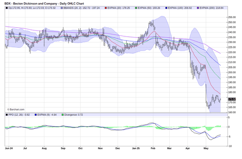Click the 230.00 price axis label

pyautogui.click(x=232, y=42)
